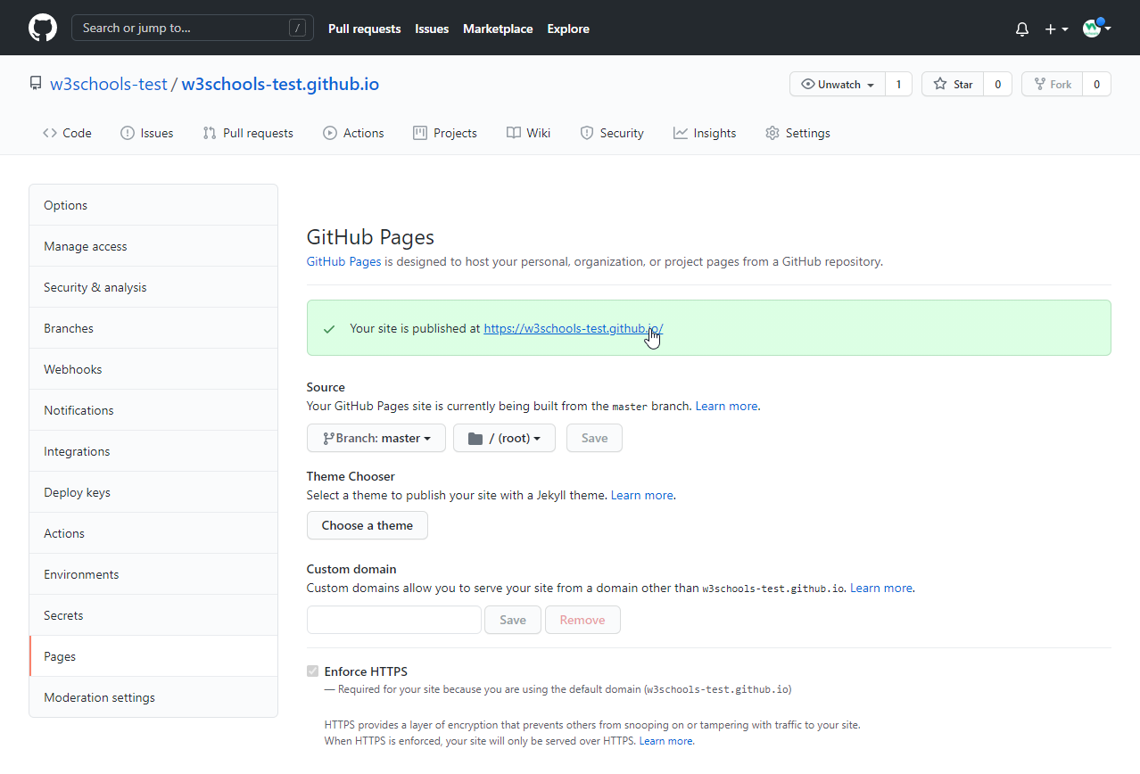The width and height of the screenshot is (1140, 774).
Task: Open Environments in settings sidebar
Action: tap(153, 574)
